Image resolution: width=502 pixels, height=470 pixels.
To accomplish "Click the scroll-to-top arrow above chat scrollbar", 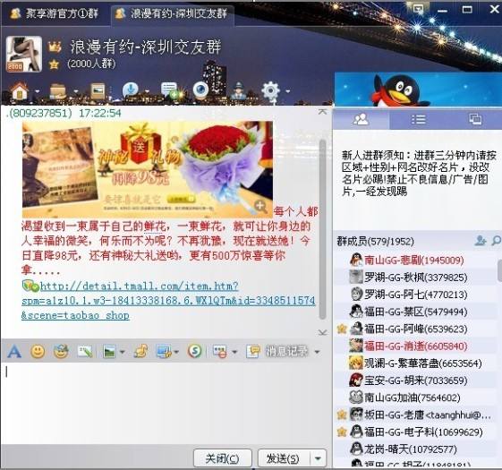I will coord(322,112).
